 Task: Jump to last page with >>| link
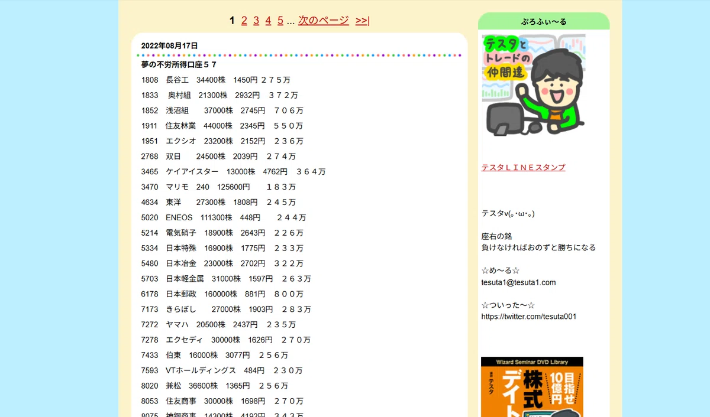point(363,21)
